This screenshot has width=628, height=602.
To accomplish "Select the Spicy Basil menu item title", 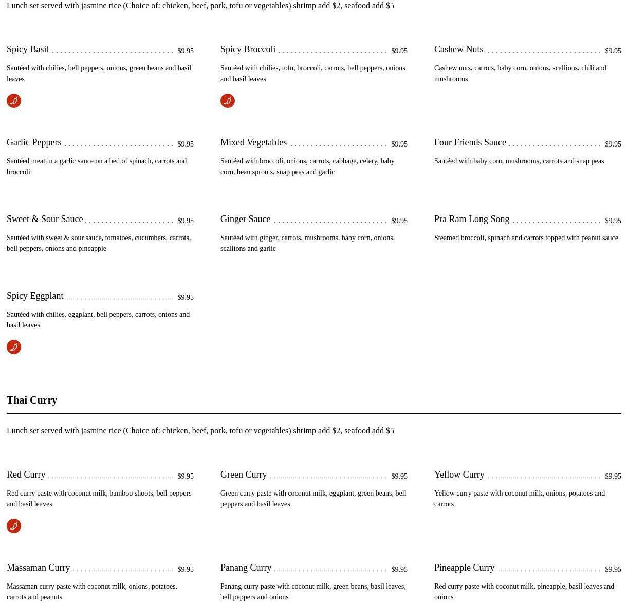I will [28, 49].
